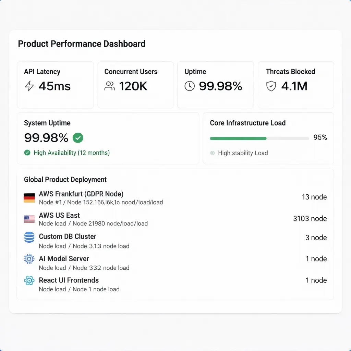
Task: Click the Uptime clock icon
Action: 190,86
